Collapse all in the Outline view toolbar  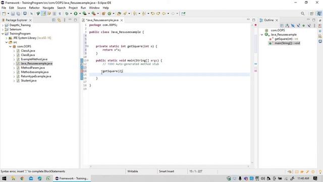click(x=282, y=26)
